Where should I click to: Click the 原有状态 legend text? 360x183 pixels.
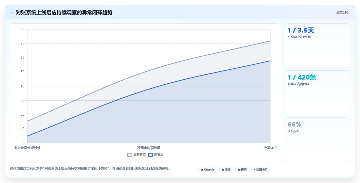139,155
